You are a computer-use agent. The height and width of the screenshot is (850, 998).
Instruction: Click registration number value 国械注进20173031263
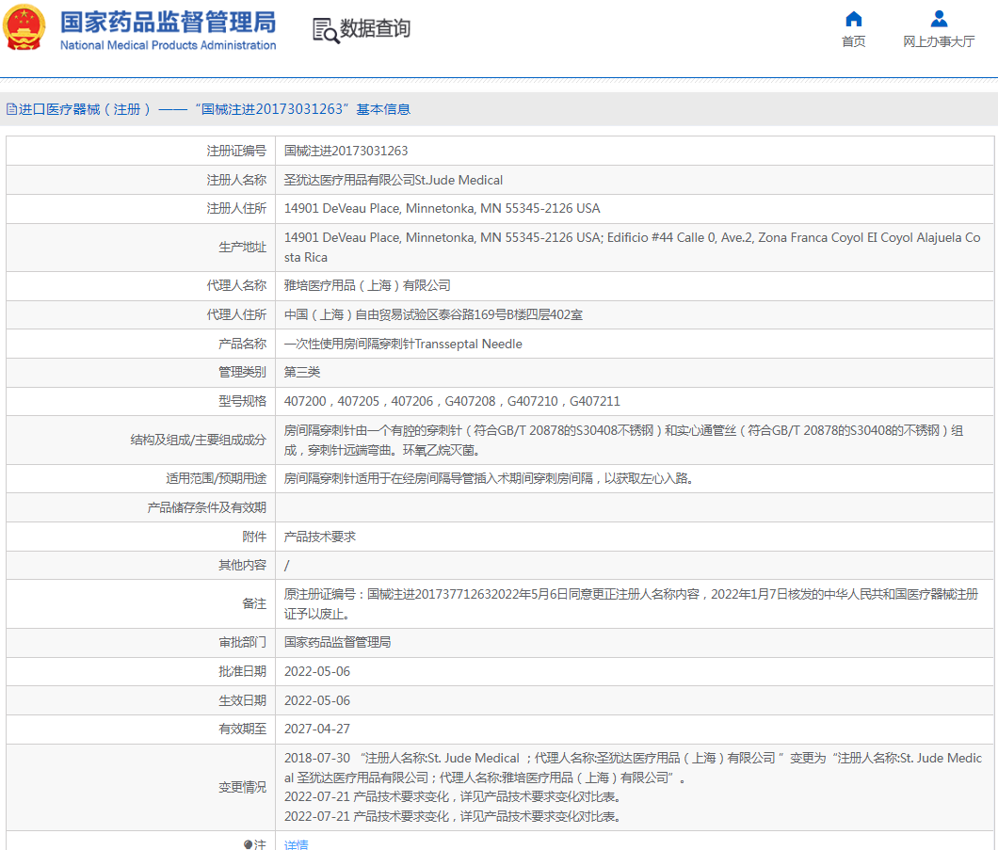(346, 151)
